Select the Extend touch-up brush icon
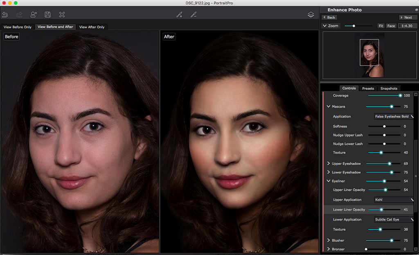The height and width of the screenshot is (255, 419). (x=179, y=14)
